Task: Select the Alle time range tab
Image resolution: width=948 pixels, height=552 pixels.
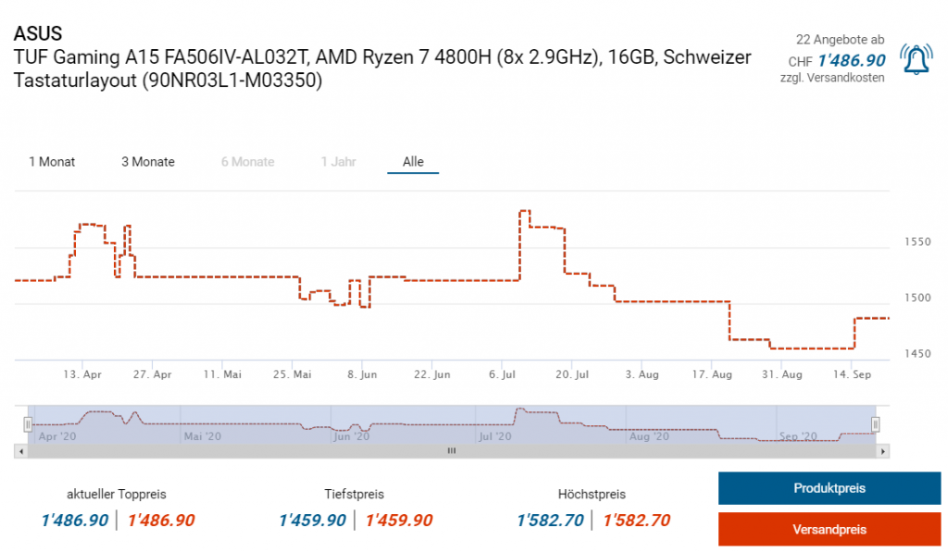Action: point(413,162)
